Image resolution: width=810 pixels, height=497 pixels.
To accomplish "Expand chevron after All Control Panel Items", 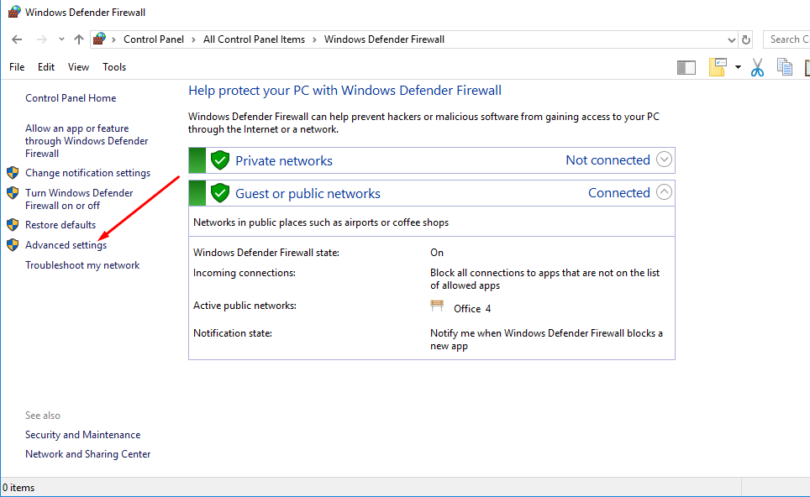I will 314,39.
